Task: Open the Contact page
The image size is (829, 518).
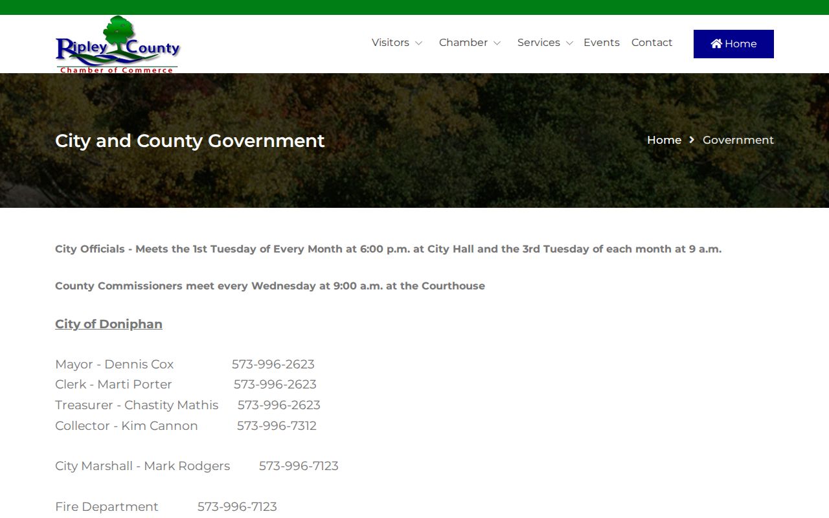Action: (x=652, y=43)
